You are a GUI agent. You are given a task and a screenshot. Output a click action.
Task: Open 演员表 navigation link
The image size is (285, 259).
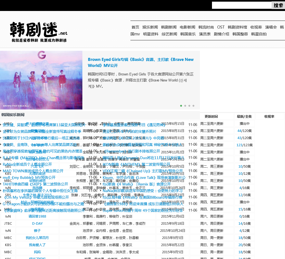click(205, 34)
